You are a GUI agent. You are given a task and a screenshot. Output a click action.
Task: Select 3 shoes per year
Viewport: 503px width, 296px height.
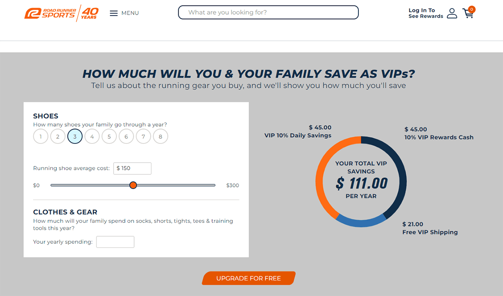[x=75, y=136]
